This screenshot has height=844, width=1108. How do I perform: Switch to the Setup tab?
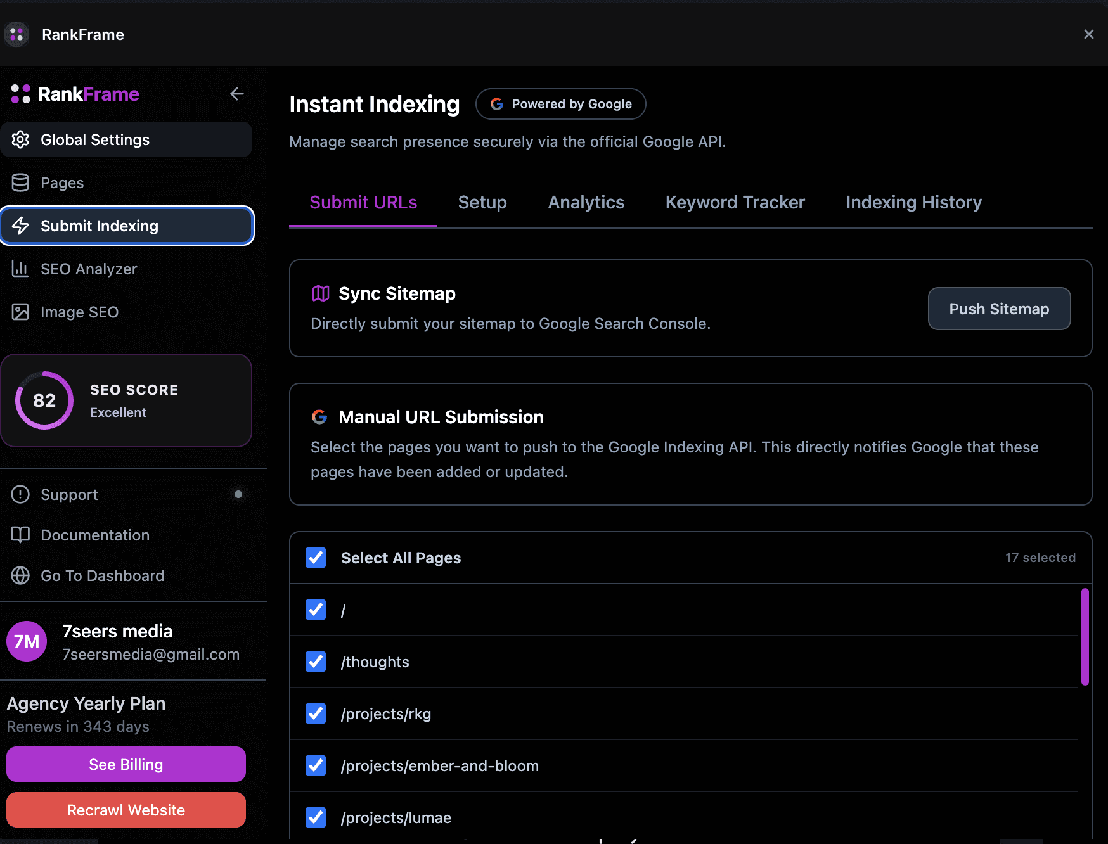coord(482,203)
